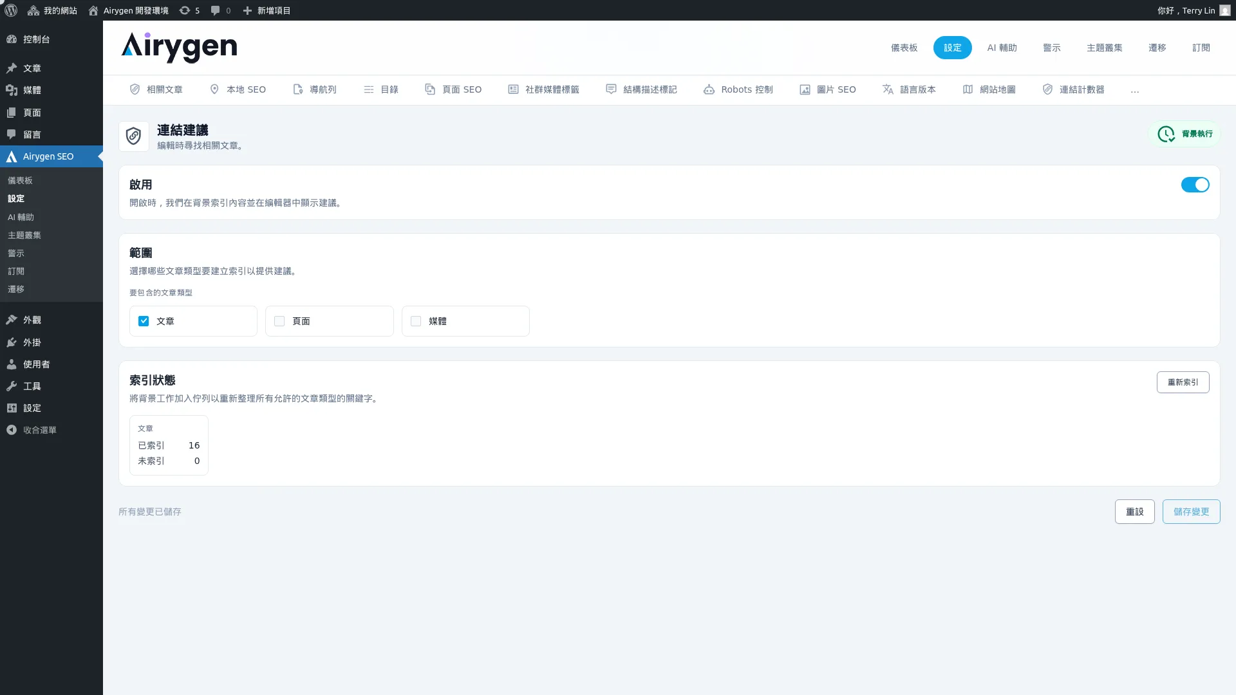Click the 背景執行 status badge
Screen dimensions: 1236x695
coord(1184,134)
